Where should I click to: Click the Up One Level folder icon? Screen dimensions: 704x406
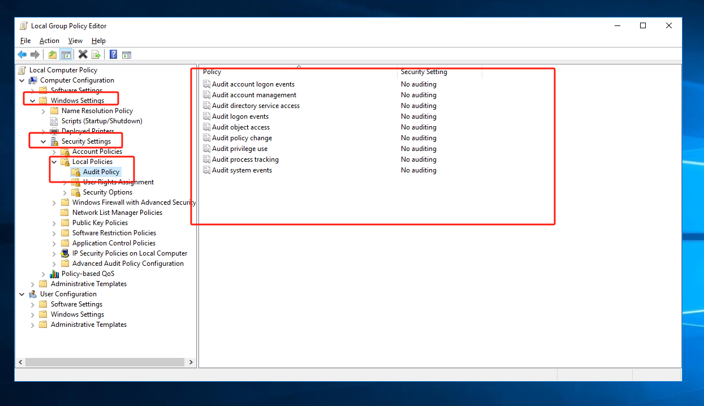tap(53, 55)
